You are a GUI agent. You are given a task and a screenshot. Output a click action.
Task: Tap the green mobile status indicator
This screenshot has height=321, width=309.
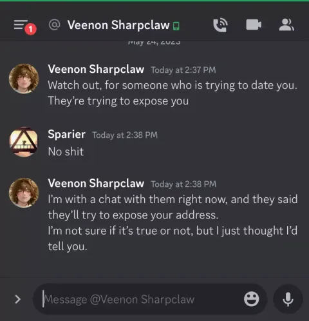point(176,26)
